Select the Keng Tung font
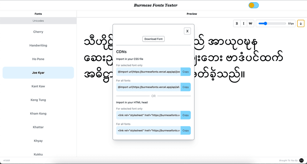This screenshot has width=307, height=164. [38, 100]
